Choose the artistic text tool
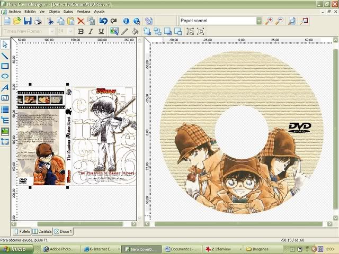The height and width of the screenshot is (254, 339). pyautogui.click(x=5, y=87)
